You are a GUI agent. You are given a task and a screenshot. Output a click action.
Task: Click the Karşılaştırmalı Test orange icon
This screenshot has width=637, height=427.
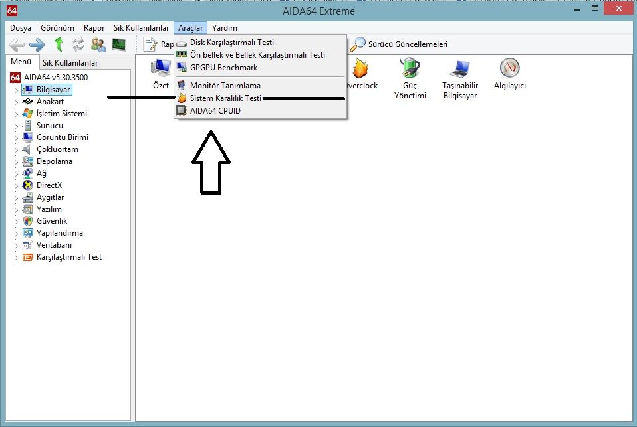28,257
